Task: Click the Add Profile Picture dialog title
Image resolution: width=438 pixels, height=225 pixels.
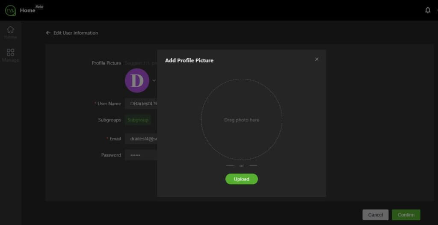Action: click(189, 60)
